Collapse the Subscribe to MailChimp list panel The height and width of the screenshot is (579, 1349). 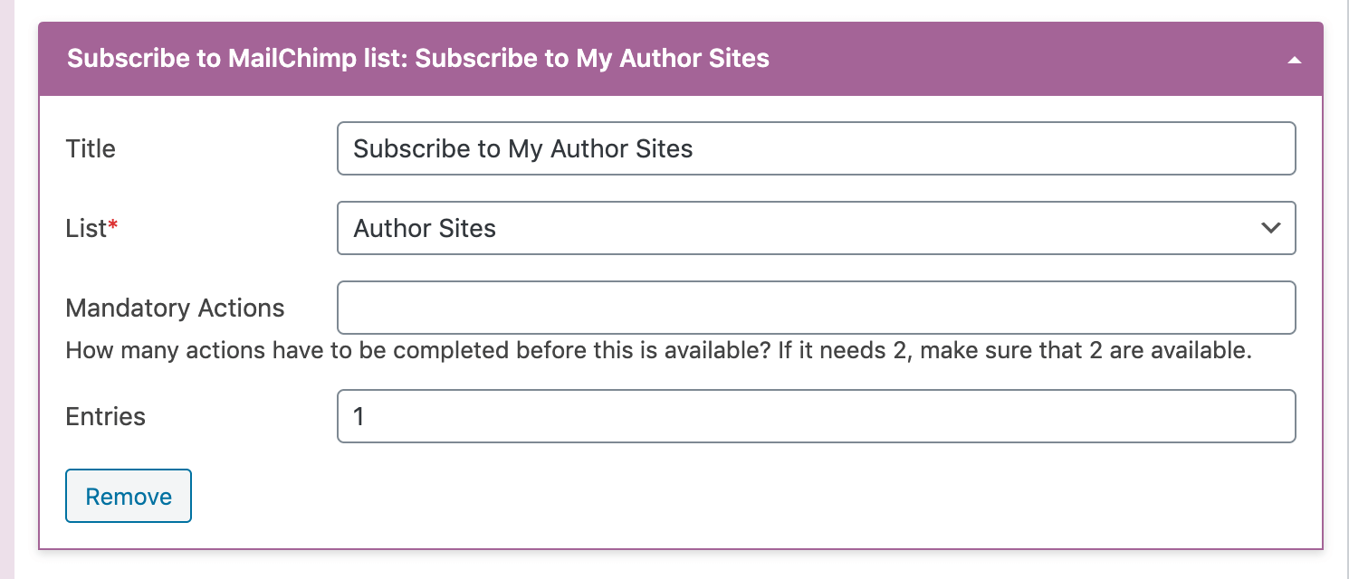click(x=1294, y=59)
